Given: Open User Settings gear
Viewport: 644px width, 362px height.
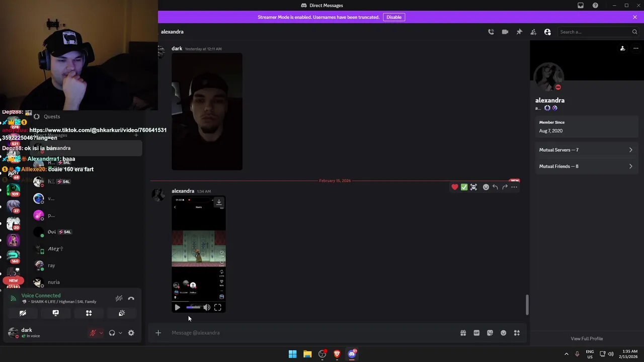Looking at the screenshot, I should 131,333.
